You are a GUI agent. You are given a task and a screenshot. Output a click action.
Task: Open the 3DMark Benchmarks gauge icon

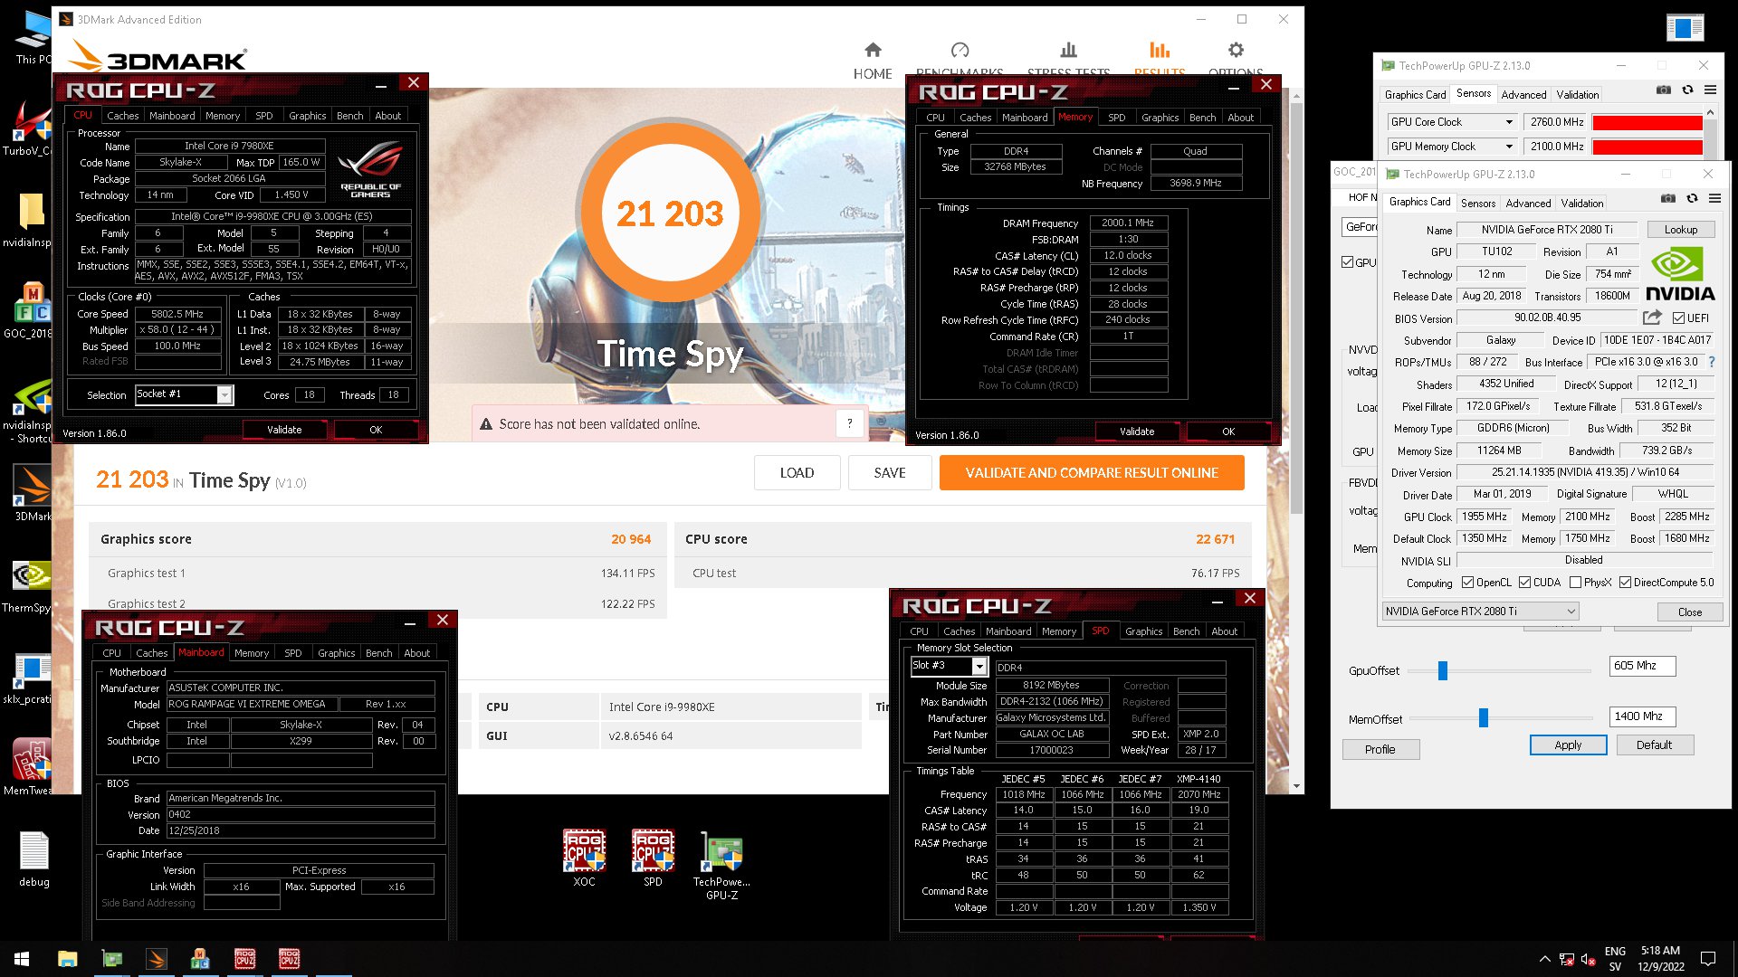click(x=960, y=50)
